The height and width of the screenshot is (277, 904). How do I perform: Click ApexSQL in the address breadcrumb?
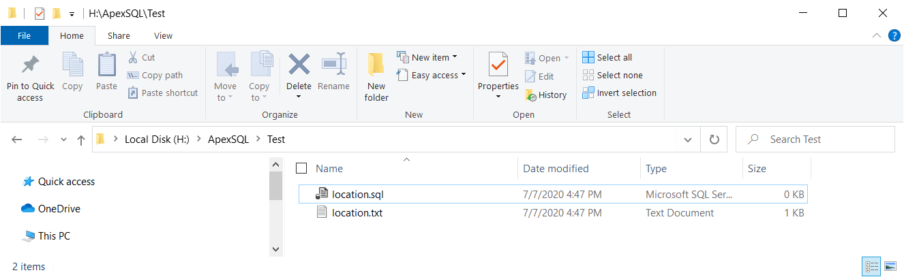[x=230, y=140]
